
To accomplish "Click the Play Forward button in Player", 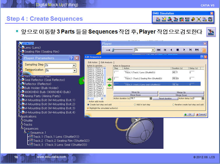I will (x=184, y=50).
